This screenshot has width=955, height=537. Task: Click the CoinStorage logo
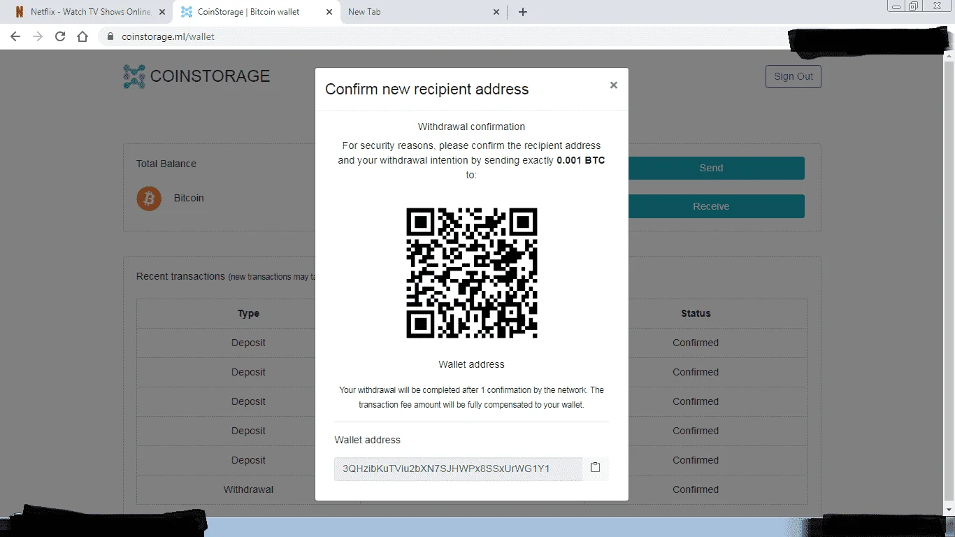[x=196, y=76]
